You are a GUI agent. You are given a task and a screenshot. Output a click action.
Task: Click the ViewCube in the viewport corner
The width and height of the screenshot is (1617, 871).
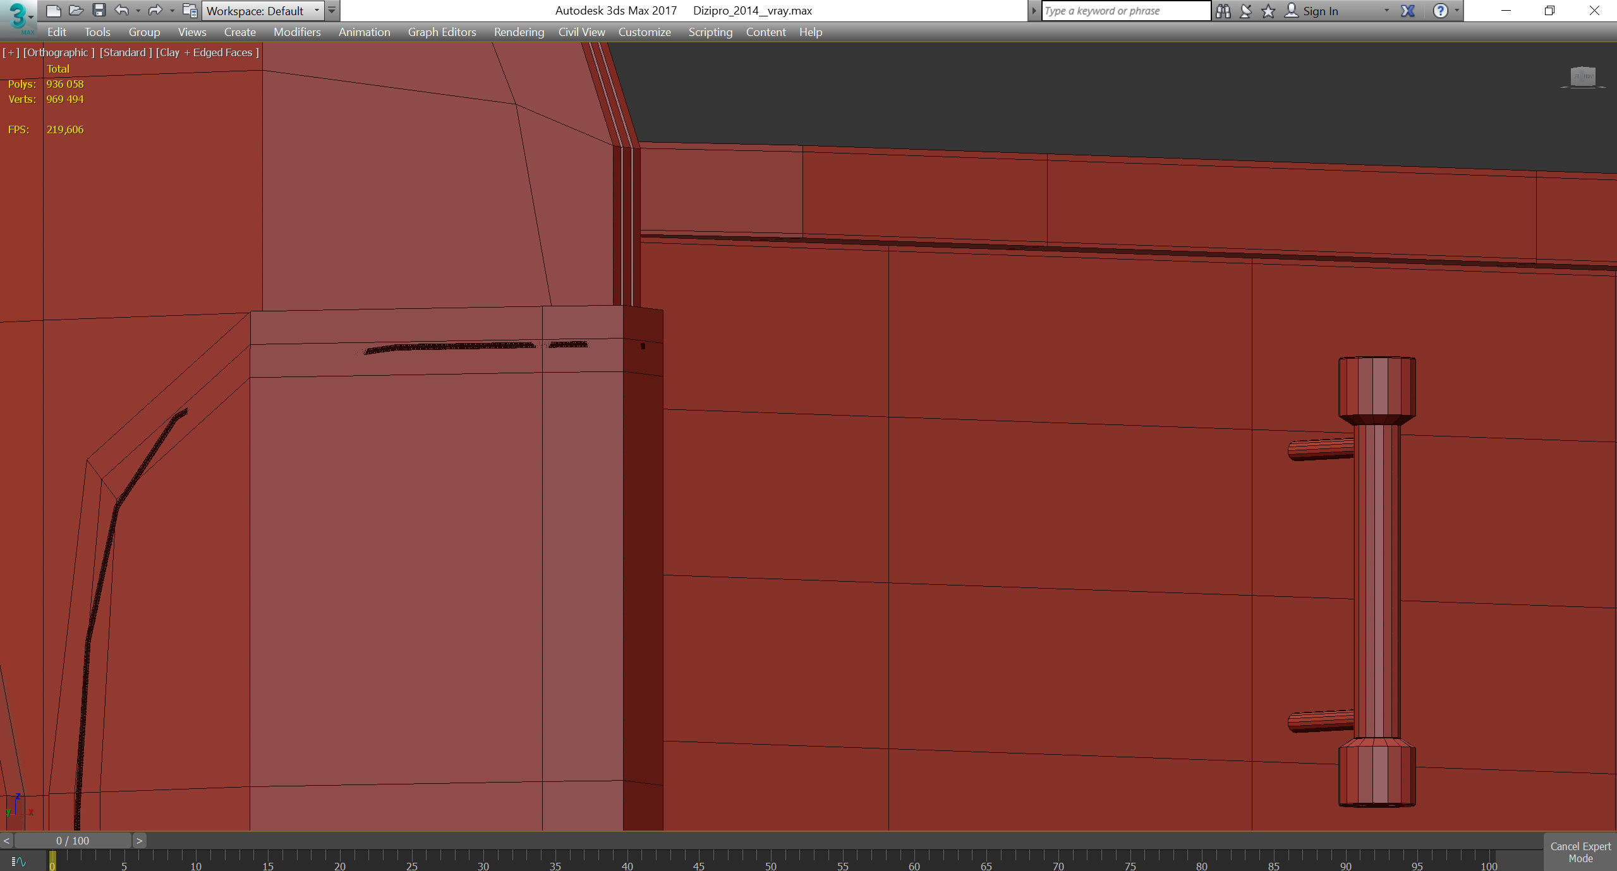tap(1583, 77)
